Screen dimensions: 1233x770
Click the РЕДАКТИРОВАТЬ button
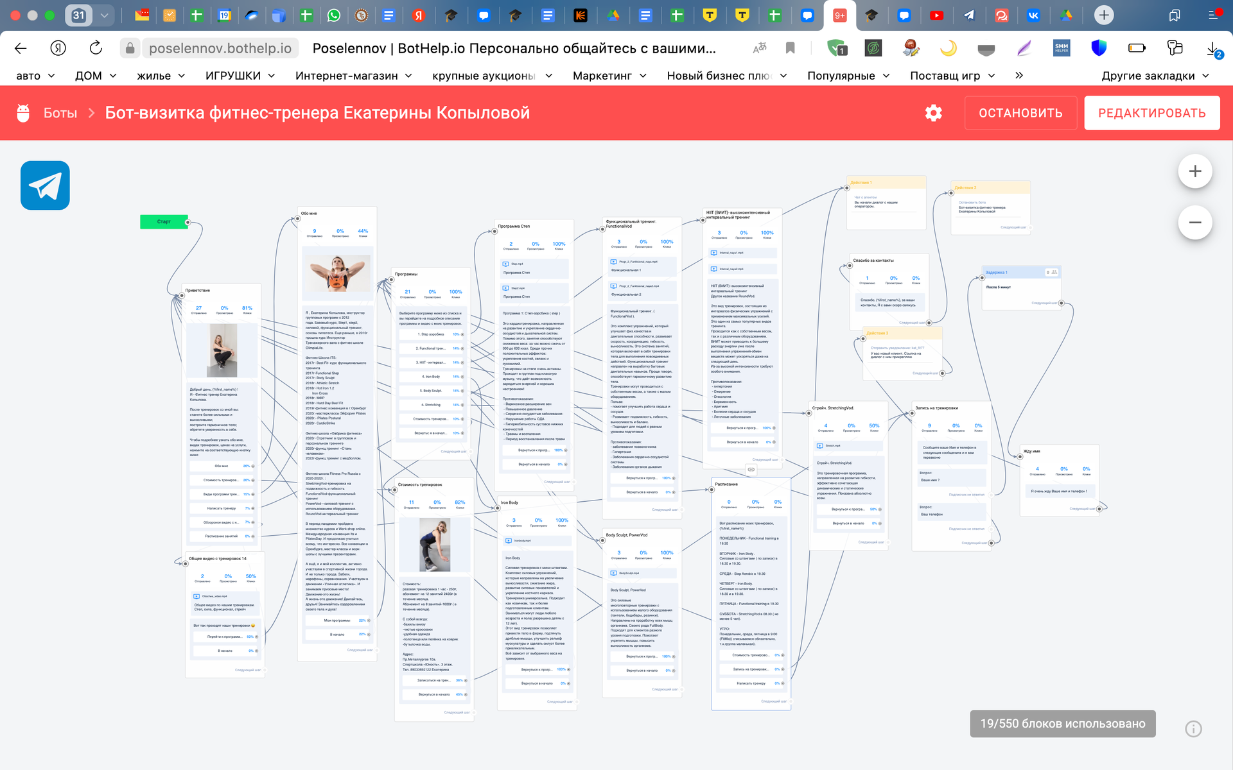(x=1151, y=113)
